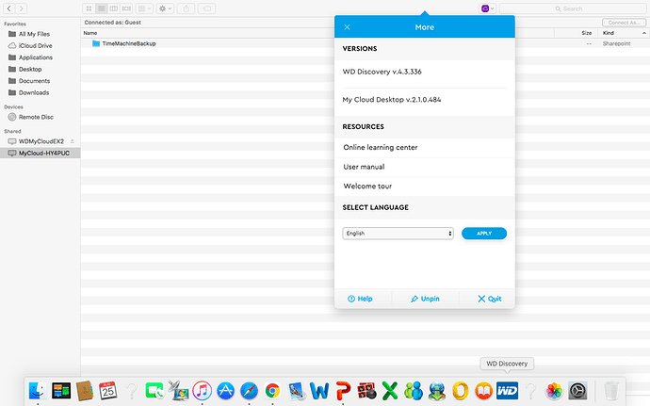Open the Finder action gear menu

click(165, 8)
